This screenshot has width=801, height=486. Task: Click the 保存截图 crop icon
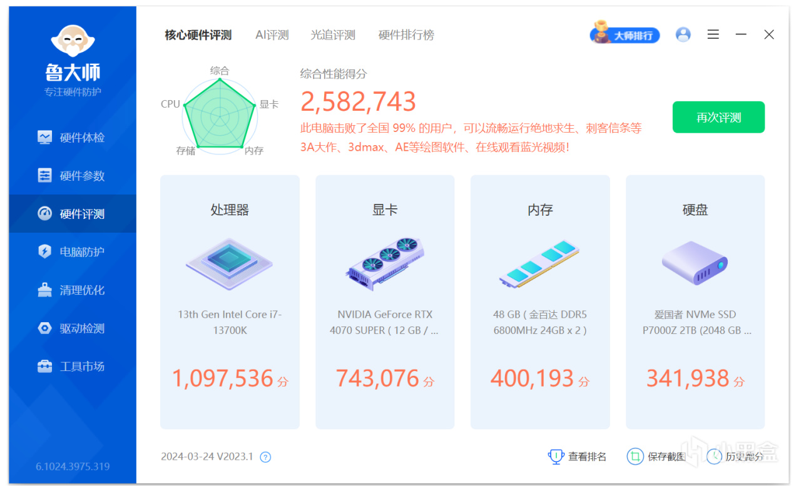tap(635, 457)
